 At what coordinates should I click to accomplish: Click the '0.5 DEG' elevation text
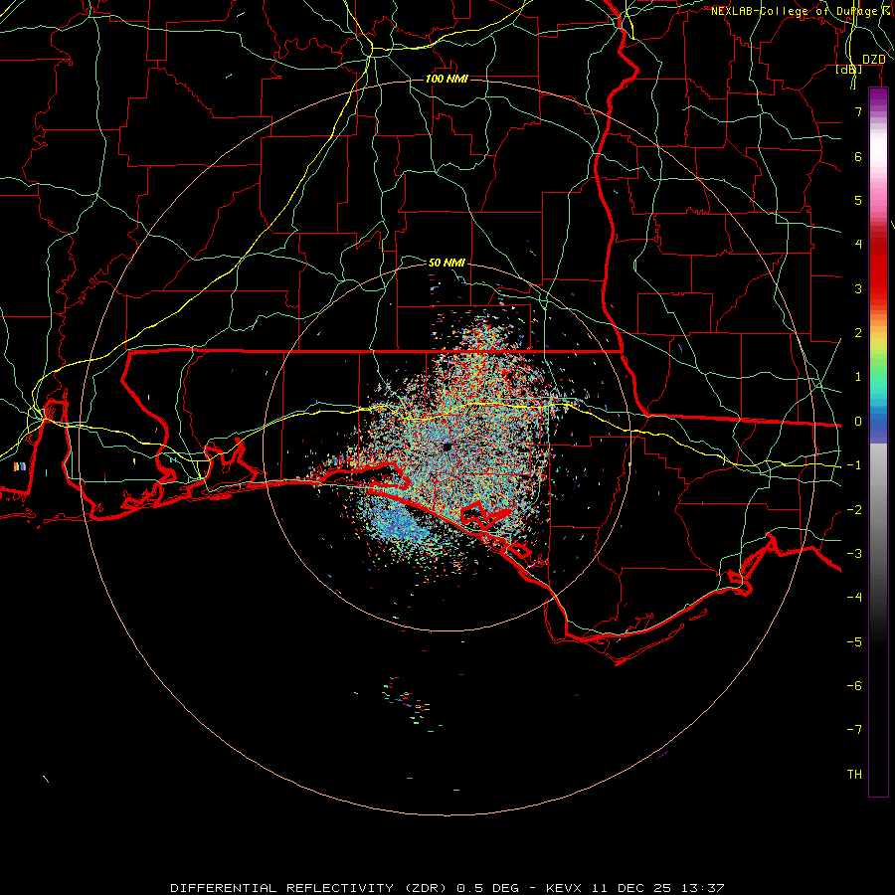click(x=487, y=888)
